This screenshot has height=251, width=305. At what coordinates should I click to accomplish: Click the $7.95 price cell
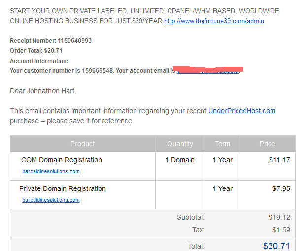(281, 188)
